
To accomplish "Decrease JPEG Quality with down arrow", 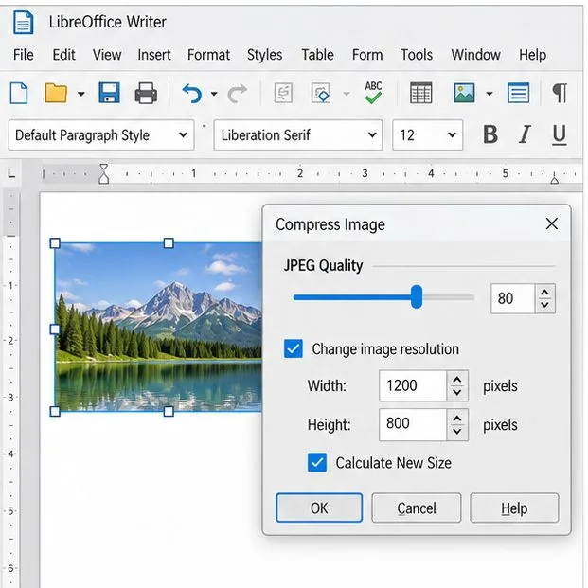I will click(544, 305).
